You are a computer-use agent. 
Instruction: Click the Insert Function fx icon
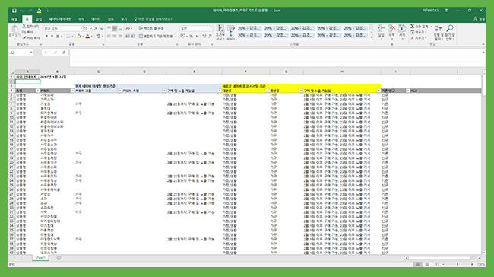(x=64, y=53)
